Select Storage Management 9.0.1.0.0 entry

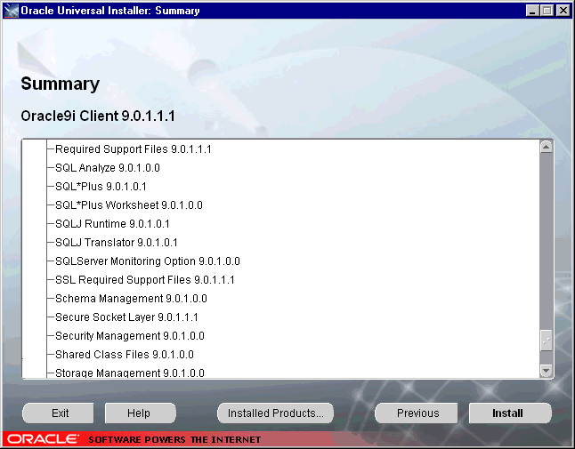tap(130, 373)
